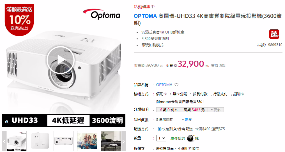Show next thumbnails with right arrow
This screenshot has height=152, width=285.
(123, 141)
